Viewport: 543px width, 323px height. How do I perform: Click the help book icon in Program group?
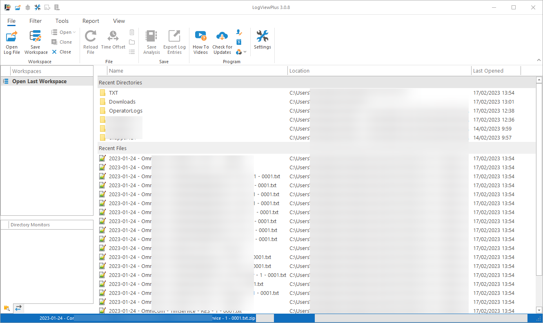coord(239,42)
